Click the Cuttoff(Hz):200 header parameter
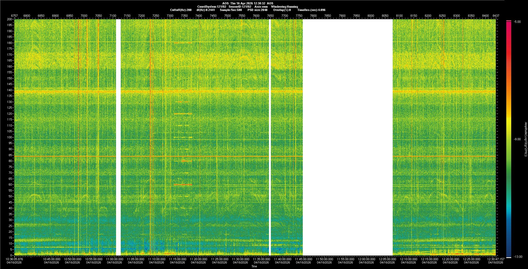The height and width of the screenshot is (269, 528). click(x=181, y=10)
